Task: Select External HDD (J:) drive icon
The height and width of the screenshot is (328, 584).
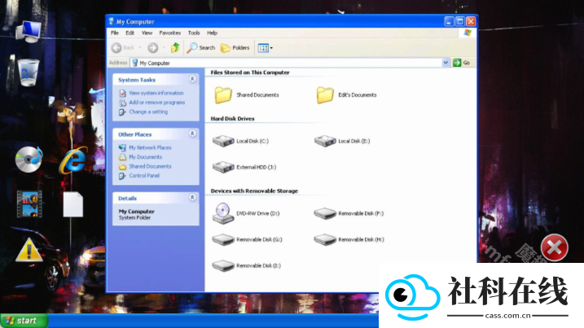Action: pyautogui.click(x=223, y=167)
